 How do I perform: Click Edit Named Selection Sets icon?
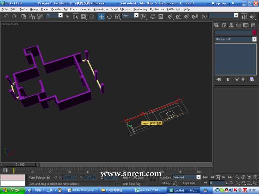204,16
